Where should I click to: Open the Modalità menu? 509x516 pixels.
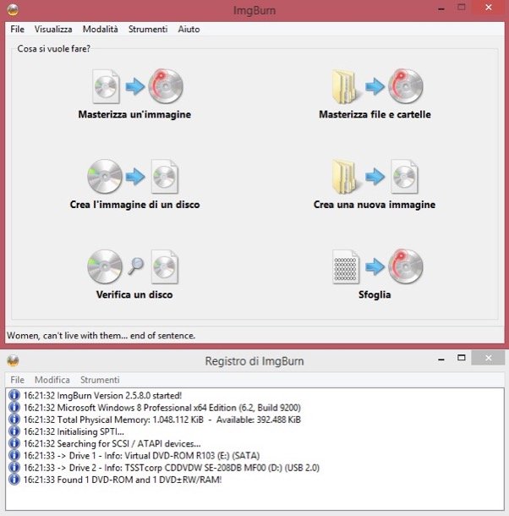[100, 30]
